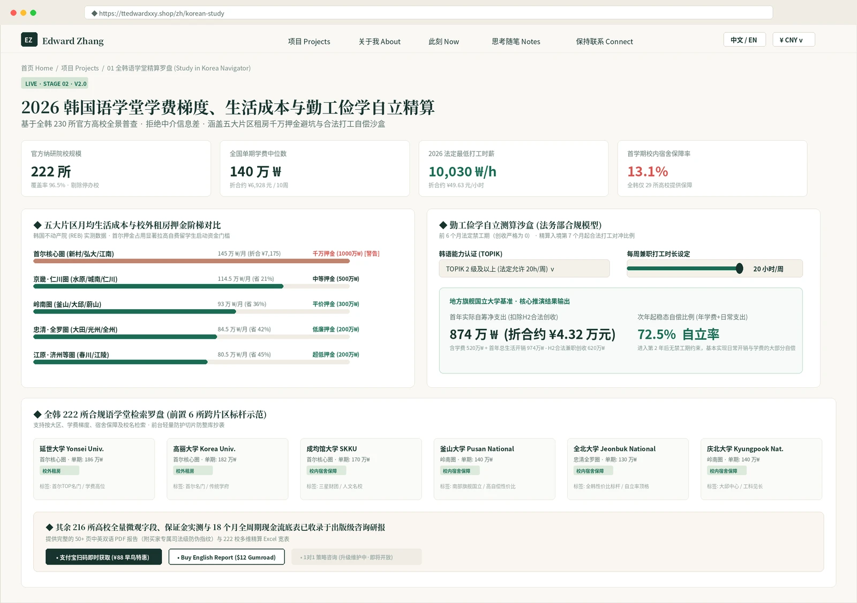Click 校内宿舍保障 tag on SKKU card
Screen dimensions: 857x603
pos(326,471)
